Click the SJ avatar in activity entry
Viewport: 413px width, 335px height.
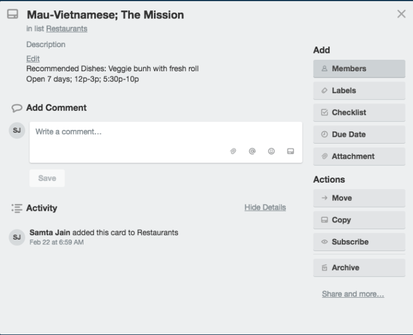17,237
